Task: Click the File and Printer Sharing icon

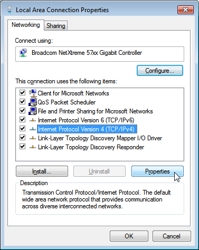Action: (x=33, y=111)
